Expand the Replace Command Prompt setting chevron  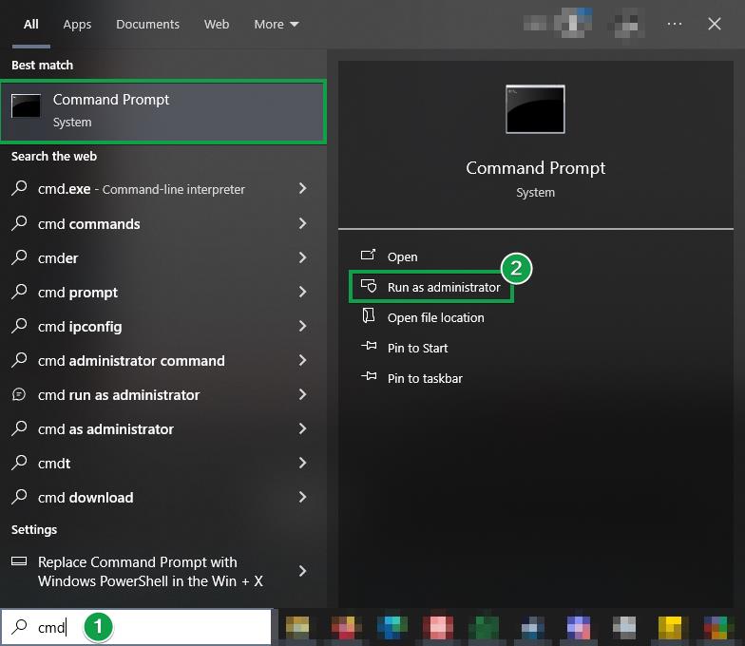[302, 571]
